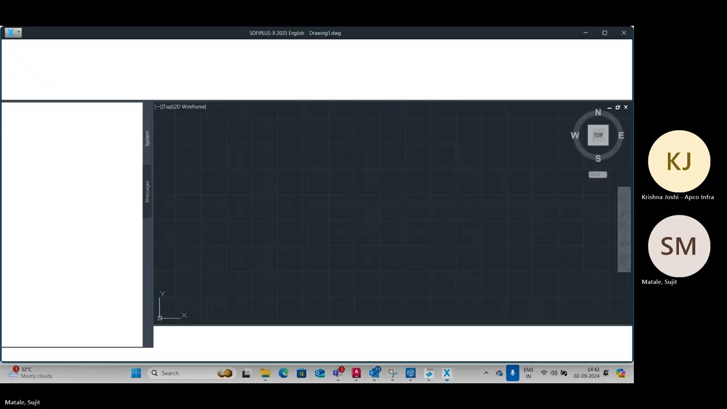The image size is (727, 409).
Task: Click the TOP face of the ViewCube
Action: click(x=598, y=135)
